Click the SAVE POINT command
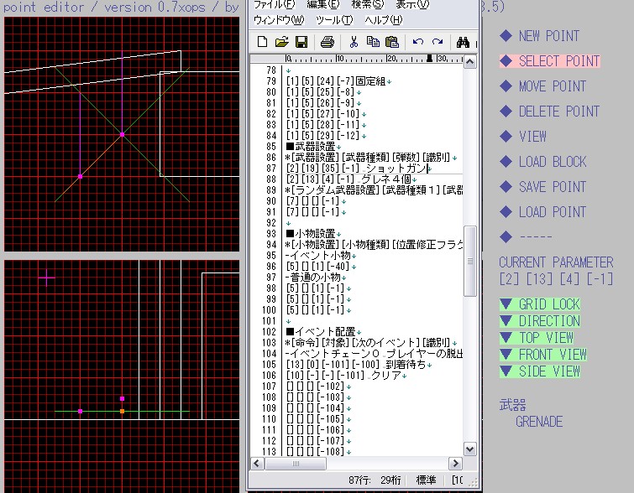 pos(552,187)
